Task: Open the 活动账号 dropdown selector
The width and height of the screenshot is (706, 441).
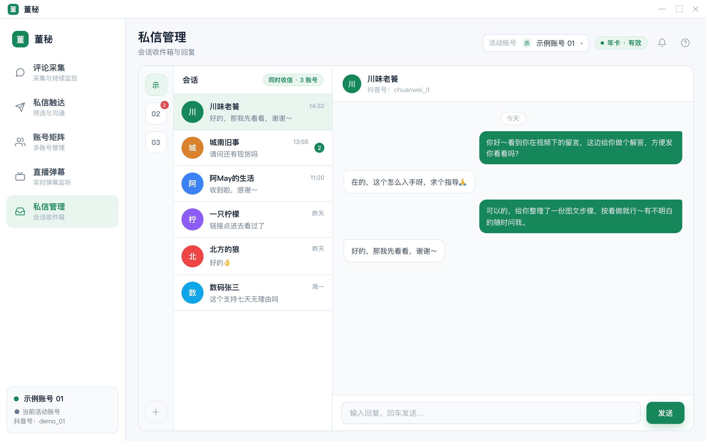Action: click(536, 43)
